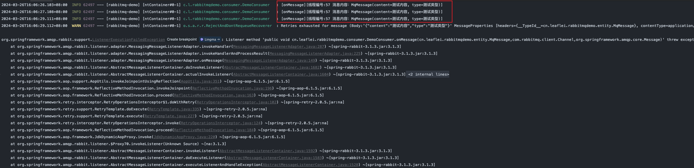Image resolution: width=694 pixels, height=168 pixels.
Task: Click the Lingma assistant icon button
Action: [x=210, y=39]
